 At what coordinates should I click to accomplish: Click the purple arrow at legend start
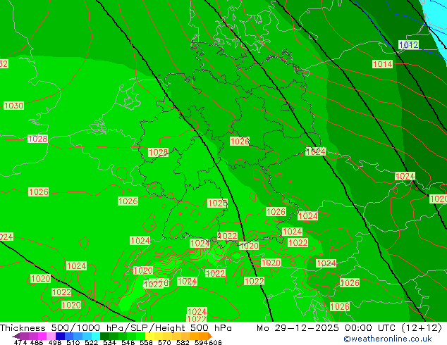point(16,337)
